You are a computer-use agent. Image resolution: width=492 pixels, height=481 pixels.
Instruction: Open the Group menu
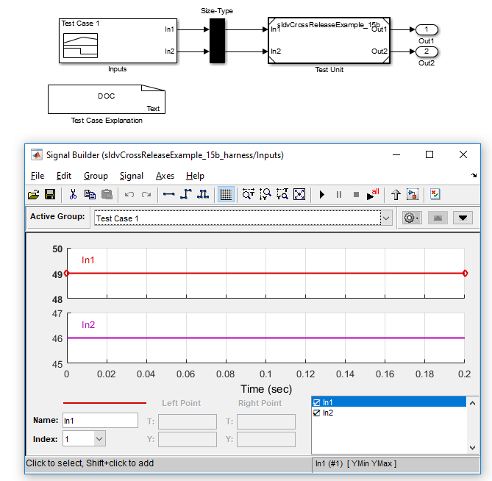(x=96, y=176)
